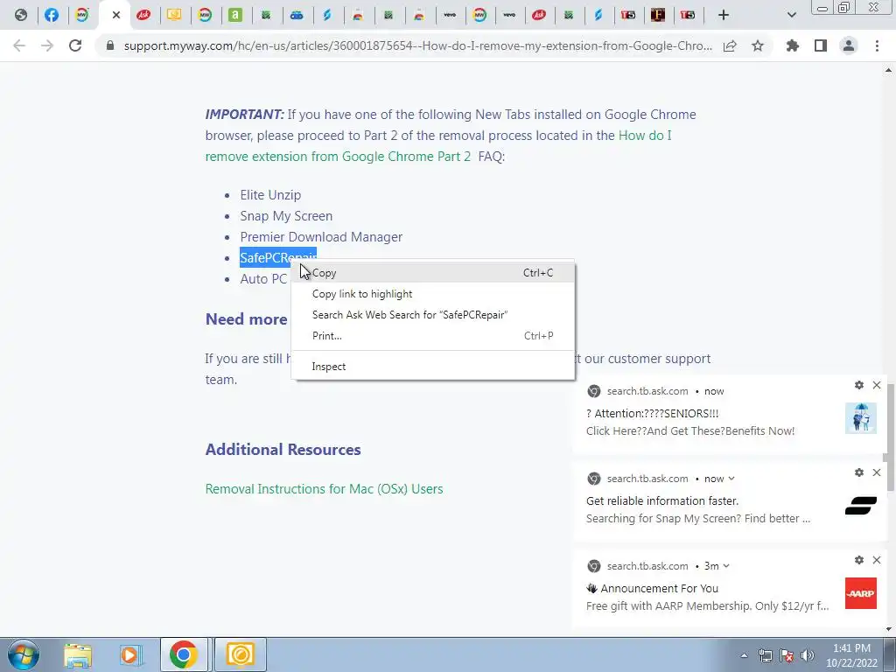Click the 'Snap My Screen' list item
This screenshot has width=896, height=672.
point(286,216)
